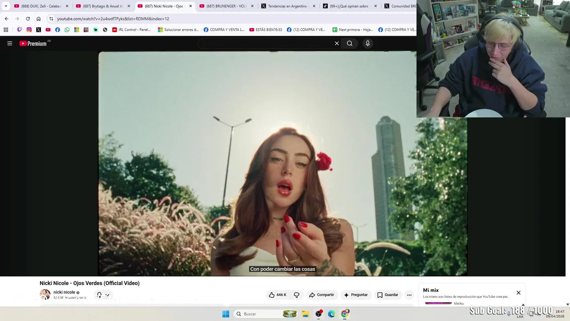Open the Windows Start menu
The image size is (570, 321).
click(226, 314)
